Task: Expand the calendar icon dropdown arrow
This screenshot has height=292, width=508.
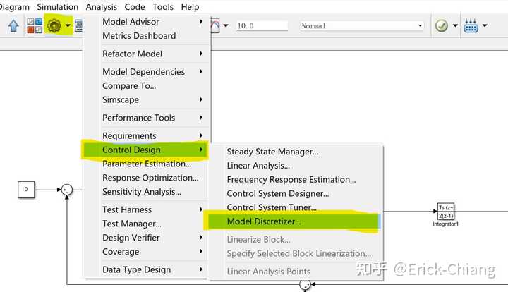Action: click(x=485, y=26)
